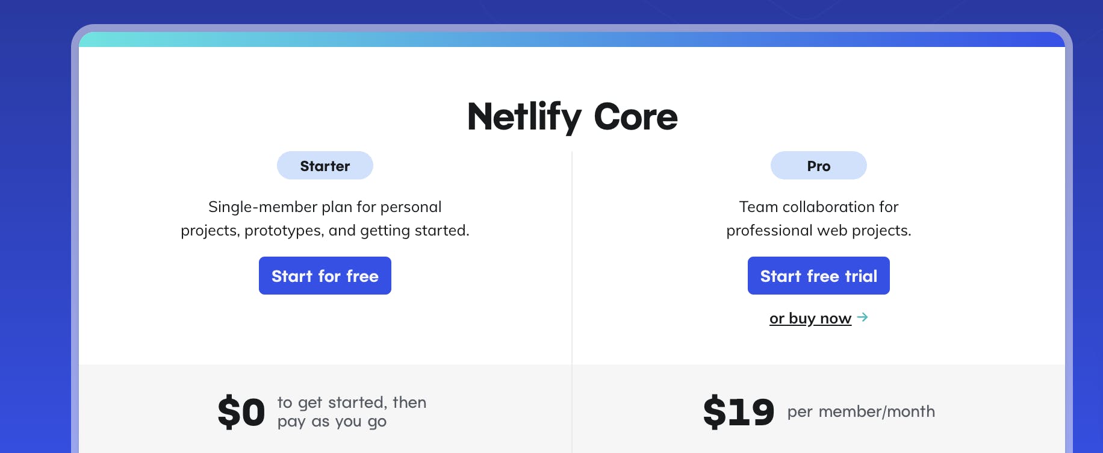Select the Starter plan badge
Viewport: 1103px width, 453px height.
tap(325, 166)
